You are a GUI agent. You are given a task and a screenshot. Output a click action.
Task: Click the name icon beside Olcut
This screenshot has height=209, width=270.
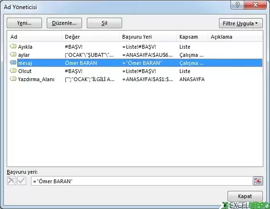tap(13, 71)
